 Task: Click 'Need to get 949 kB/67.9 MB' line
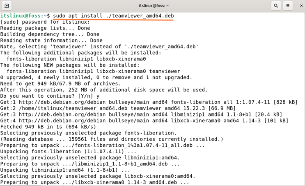(x=60, y=84)
